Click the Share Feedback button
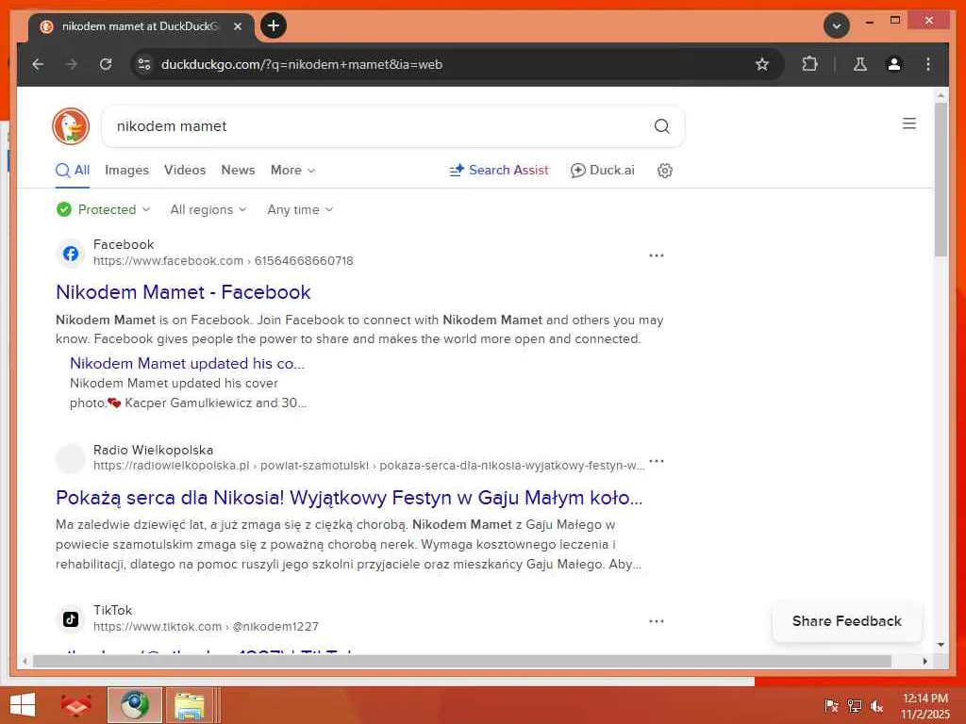 (x=846, y=620)
